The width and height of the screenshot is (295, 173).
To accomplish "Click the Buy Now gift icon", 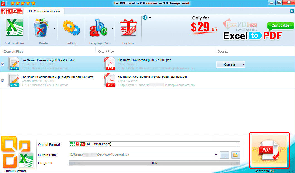I will point(128,28).
